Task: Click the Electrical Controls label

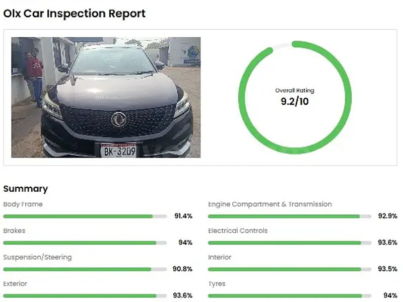Action: point(238,231)
